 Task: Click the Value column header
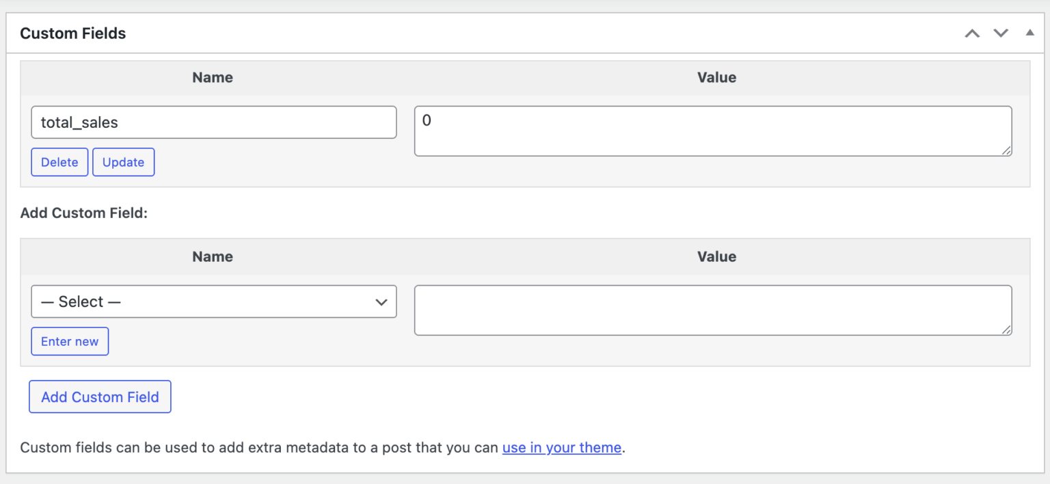tap(716, 77)
